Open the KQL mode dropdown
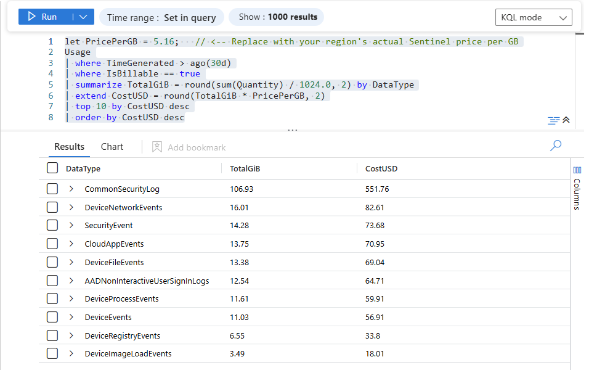Viewport: 589px width, 370px height. (x=534, y=17)
